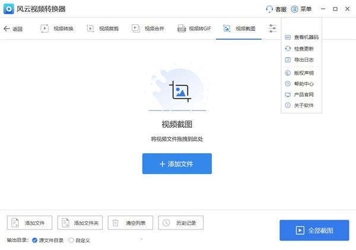This screenshot has width=356, height=250.
Task: Go back with the 返回 arrow
Action: (x=13, y=29)
